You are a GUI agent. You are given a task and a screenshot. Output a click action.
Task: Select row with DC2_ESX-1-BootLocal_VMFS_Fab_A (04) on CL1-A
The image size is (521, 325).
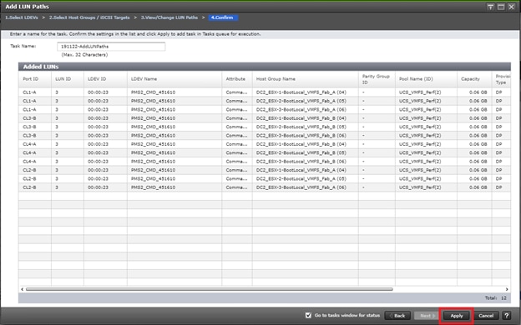(x=265, y=92)
